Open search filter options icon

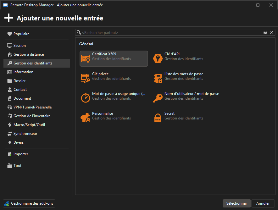[265, 32]
